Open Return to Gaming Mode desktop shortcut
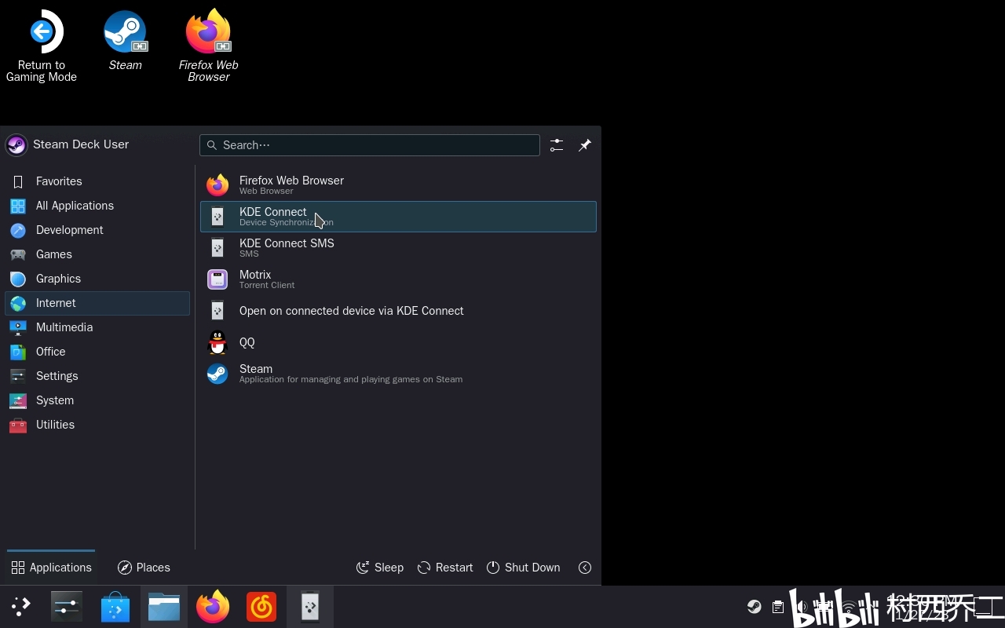 coord(42,46)
